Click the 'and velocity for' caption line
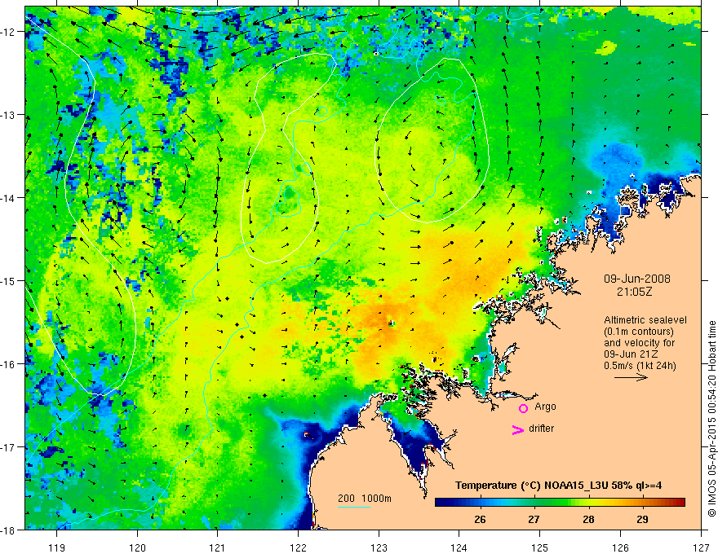Image resolution: width=718 pixels, height=554 pixels. click(x=639, y=343)
